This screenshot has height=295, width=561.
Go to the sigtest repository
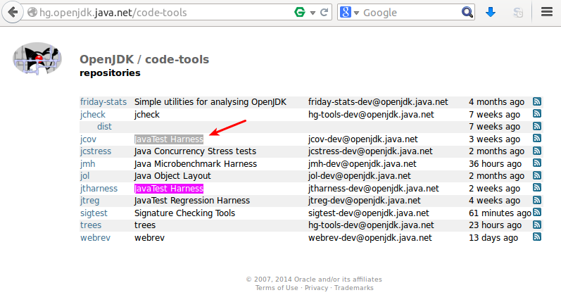click(94, 213)
